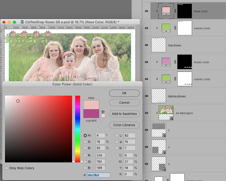Click Rose Color layer black mask thumbnail
The height and width of the screenshot is (181, 226).
tap(185, 11)
